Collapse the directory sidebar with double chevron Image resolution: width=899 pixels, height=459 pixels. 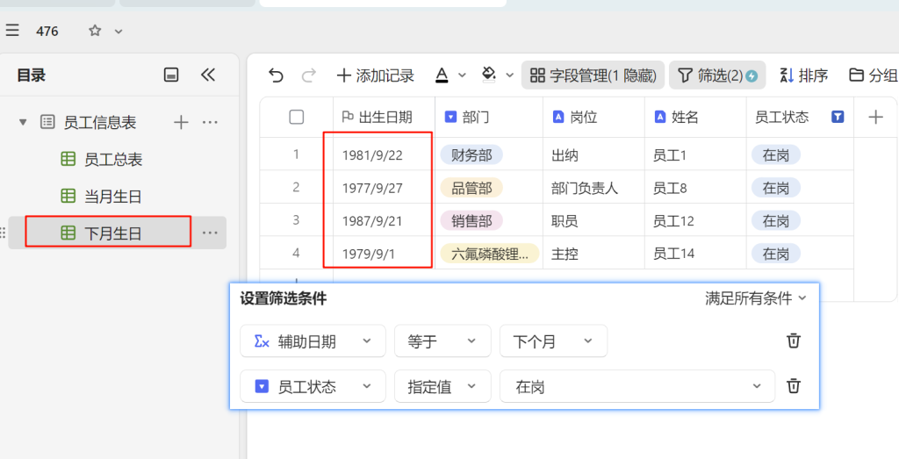[207, 75]
